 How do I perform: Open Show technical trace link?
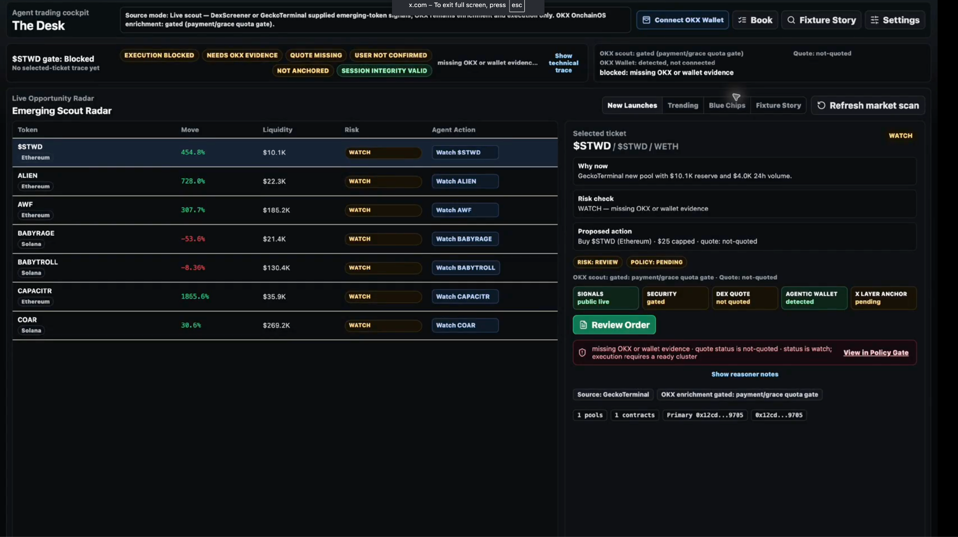[x=563, y=63]
